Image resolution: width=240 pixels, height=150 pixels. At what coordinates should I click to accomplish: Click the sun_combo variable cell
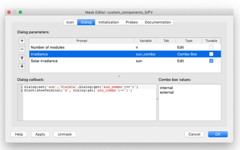pyautogui.click(x=145, y=54)
